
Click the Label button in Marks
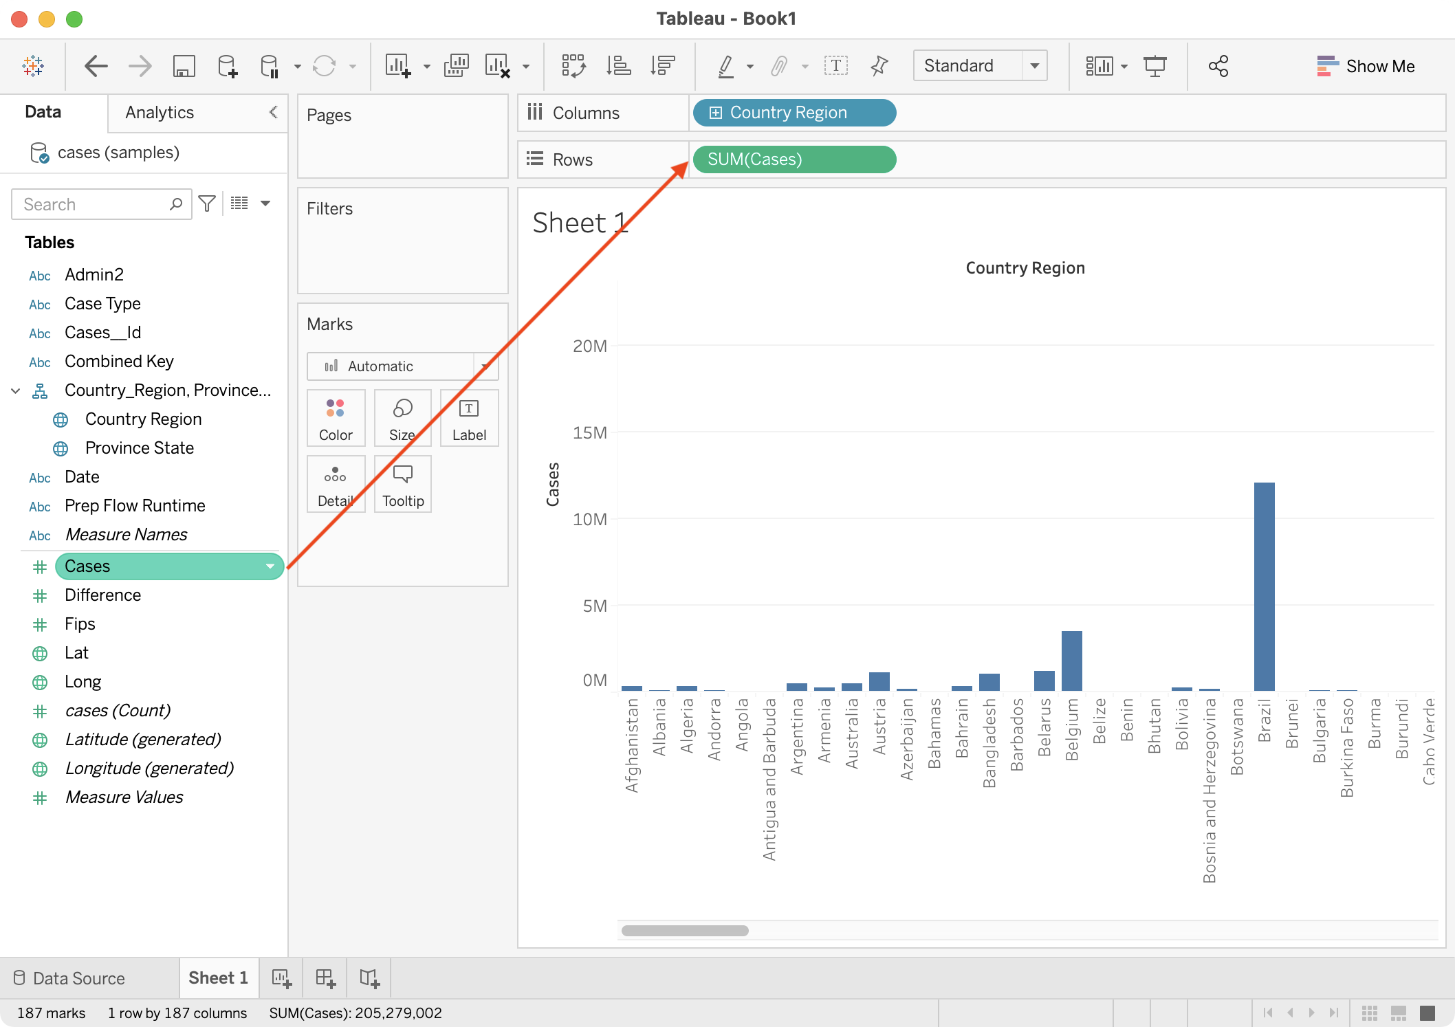469,419
